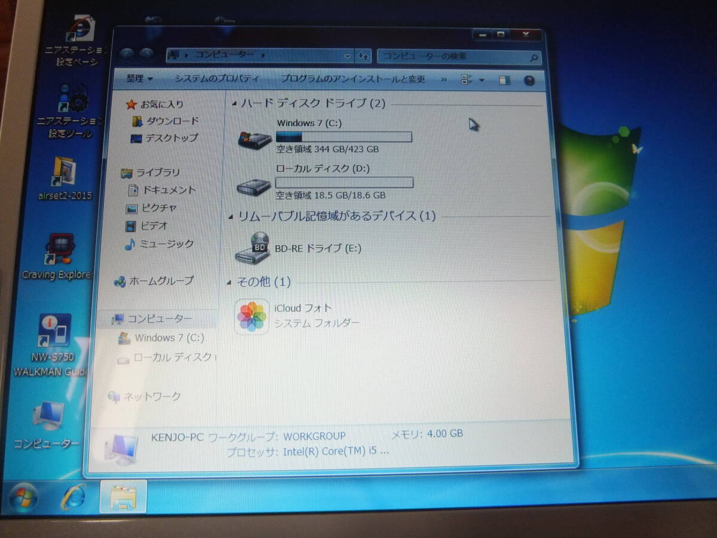Open the ピクチャ library
The width and height of the screenshot is (717, 538).
(160, 209)
